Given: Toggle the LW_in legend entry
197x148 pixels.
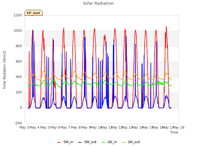Looking at the screenshot, I should coord(109,142).
